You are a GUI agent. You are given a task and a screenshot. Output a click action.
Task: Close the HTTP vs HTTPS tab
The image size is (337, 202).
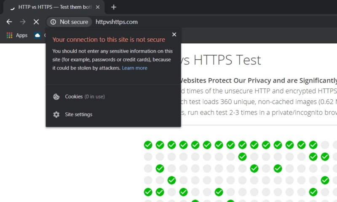pyautogui.click(x=98, y=7)
